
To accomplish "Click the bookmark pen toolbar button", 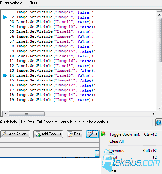I will 91,134.
